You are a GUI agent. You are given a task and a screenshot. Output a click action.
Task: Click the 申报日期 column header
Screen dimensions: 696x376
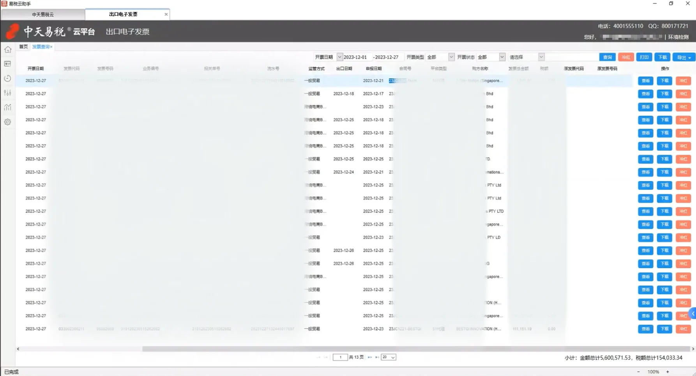(374, 69)
